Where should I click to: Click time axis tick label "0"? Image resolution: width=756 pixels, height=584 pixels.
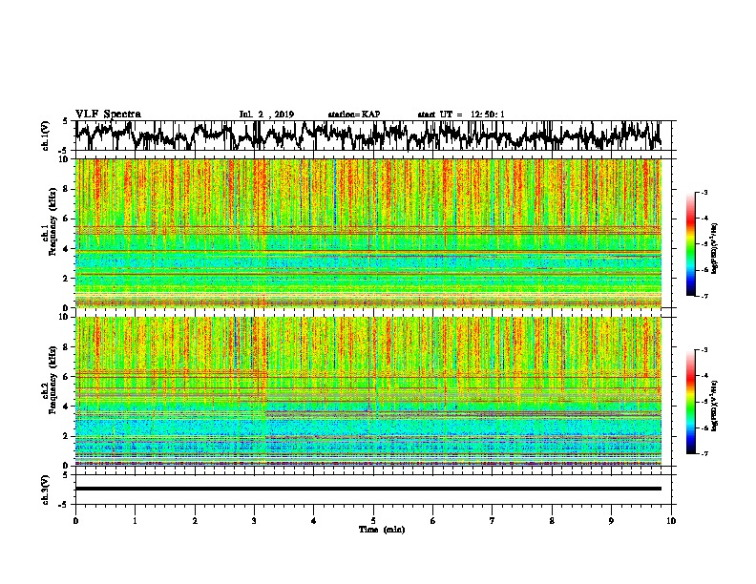point(75,521)
